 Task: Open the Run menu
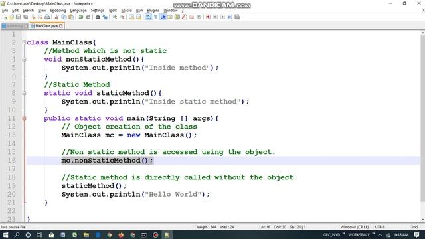[x=139, y=11]
